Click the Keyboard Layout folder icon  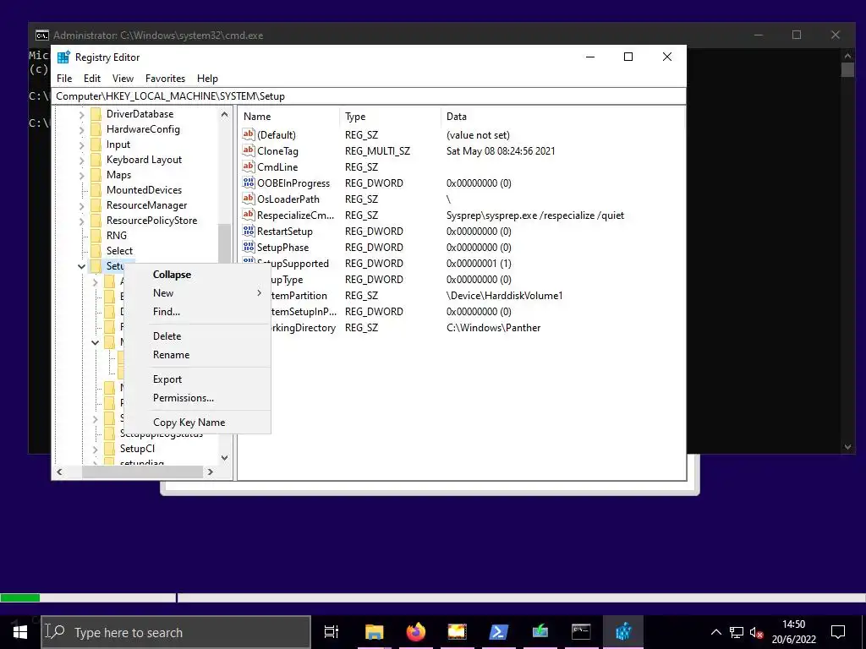(x=96, y=160)
